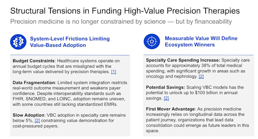Click the Data Fragmentation bold label

[x=34, y=82]
